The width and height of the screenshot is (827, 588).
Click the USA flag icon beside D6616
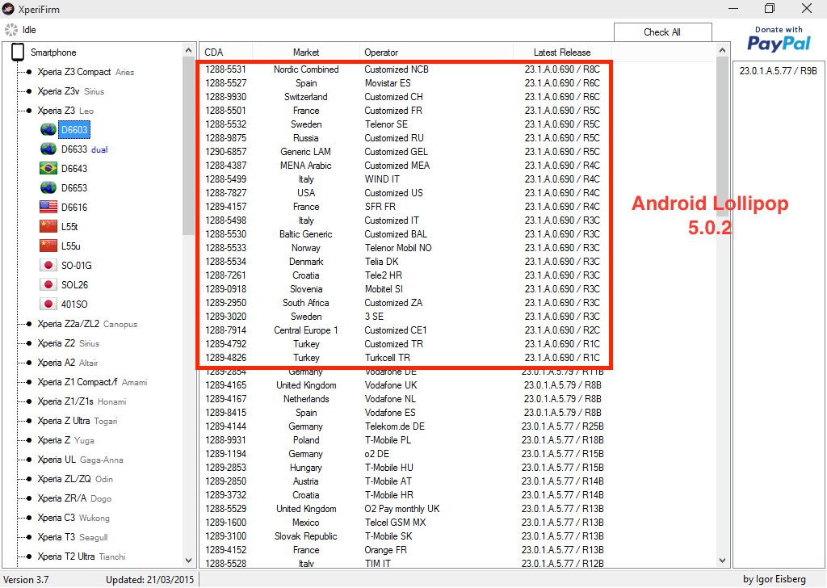point(48,208)
